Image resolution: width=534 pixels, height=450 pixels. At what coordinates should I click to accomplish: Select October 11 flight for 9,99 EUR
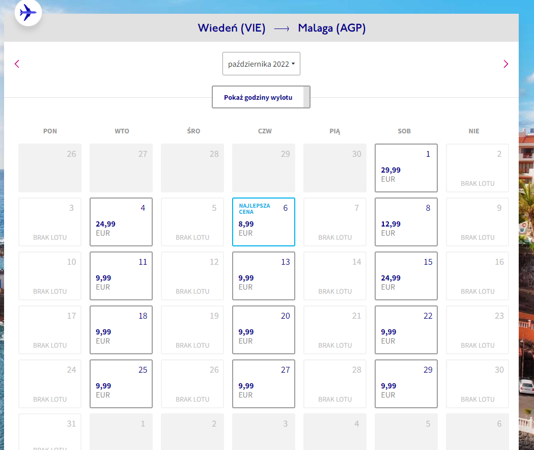pyautogui.click(x=121, y=276)
